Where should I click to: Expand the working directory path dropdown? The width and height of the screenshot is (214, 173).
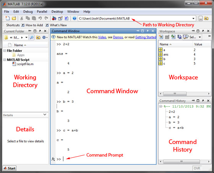193,18
